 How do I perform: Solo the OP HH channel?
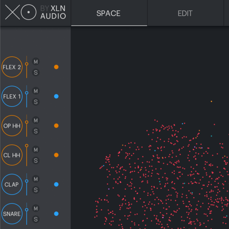click(x=36, y=131)
